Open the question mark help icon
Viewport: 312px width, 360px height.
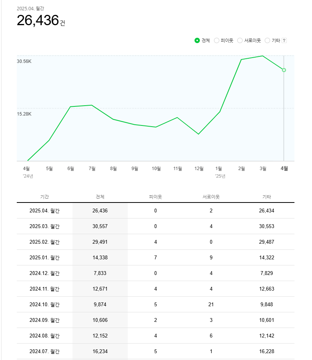pyautogui.click(x=284, y=41)
